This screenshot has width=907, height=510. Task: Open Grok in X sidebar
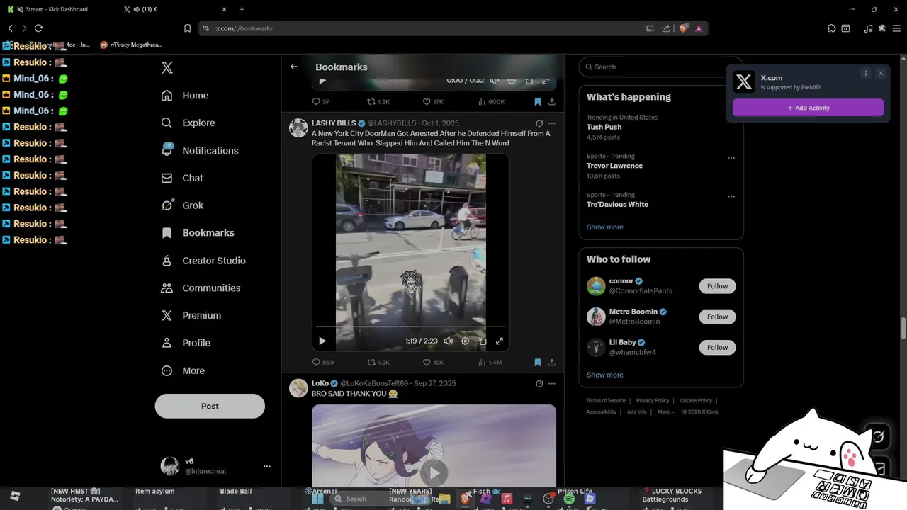[x=183, y=205]
